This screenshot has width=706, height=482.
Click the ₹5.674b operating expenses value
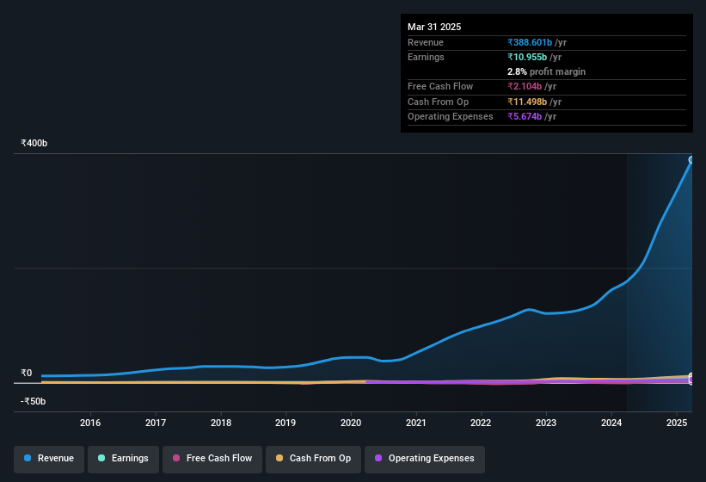coord(525,117)
